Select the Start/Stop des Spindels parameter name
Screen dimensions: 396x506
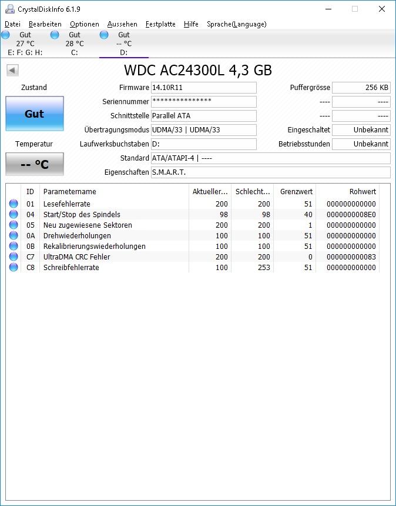click(x=82, y=215)
